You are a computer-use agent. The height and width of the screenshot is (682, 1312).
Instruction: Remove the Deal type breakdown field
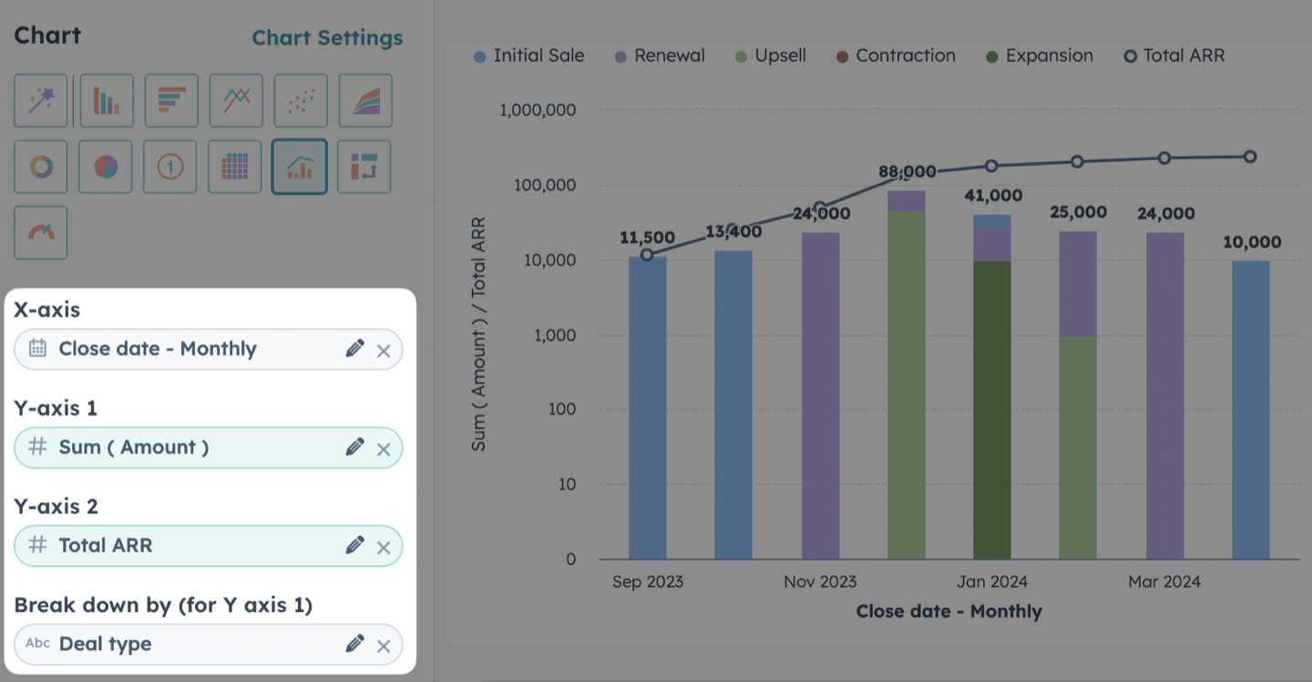pyautogui.click(x=384, y=646)
